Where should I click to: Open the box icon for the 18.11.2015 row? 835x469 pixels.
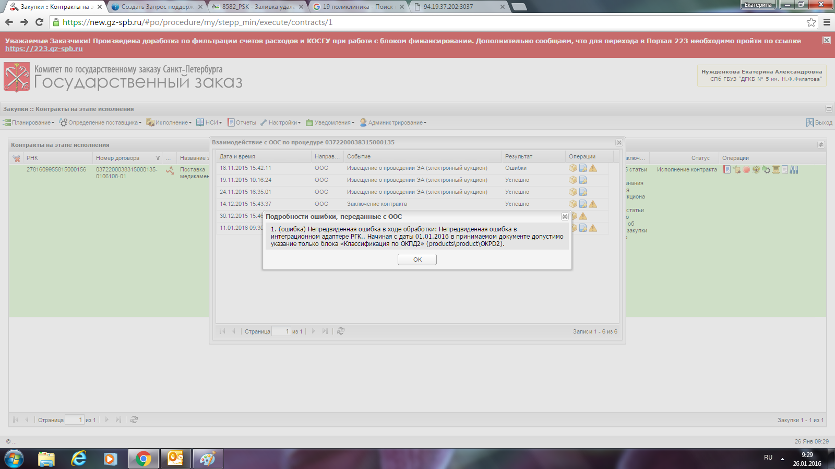(573, 168)
